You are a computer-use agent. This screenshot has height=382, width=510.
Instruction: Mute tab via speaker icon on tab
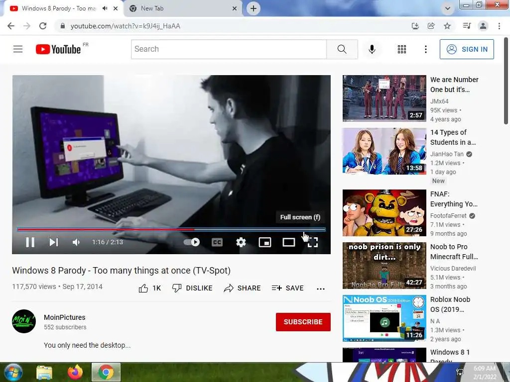coord(105,8)
